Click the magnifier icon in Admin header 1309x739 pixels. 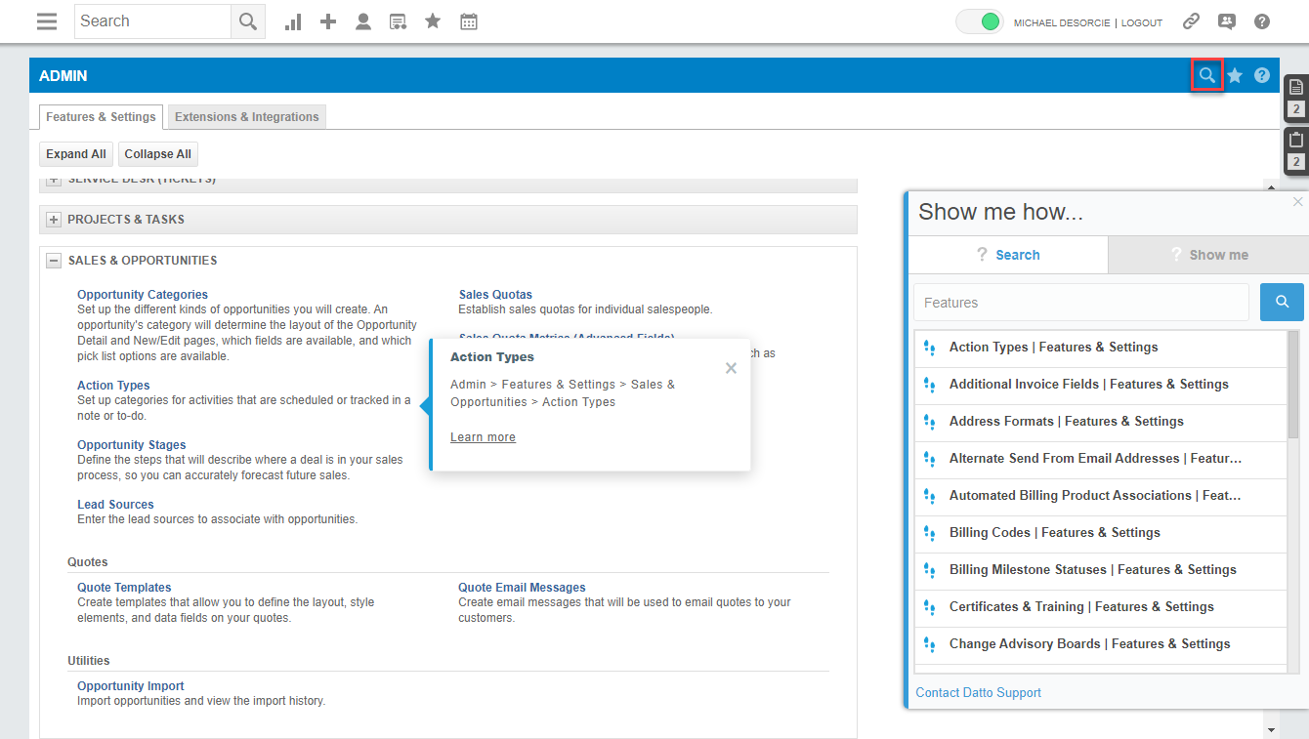(x=1207, y=75)
